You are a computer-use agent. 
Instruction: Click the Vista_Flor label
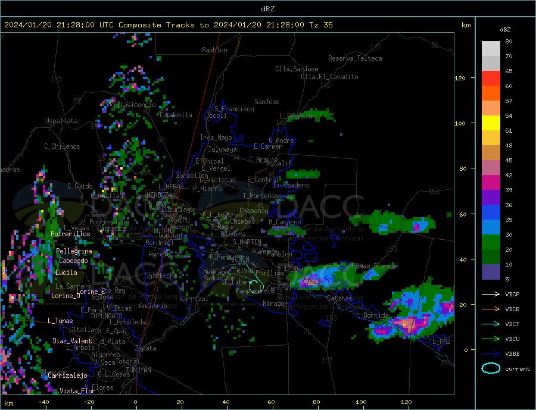click(77, 391)
